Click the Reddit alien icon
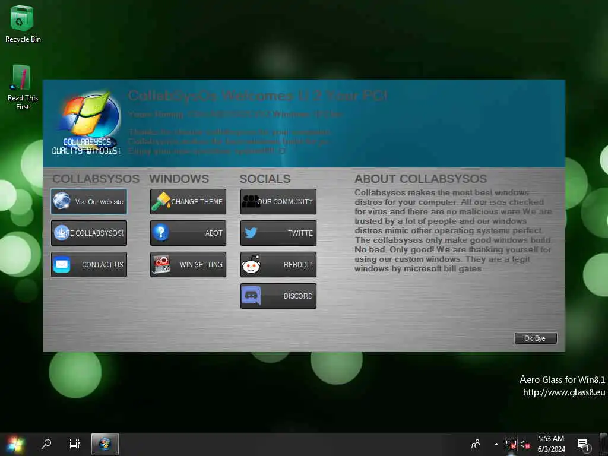Viewport: 608px width, 456px height. pyautogui.click(x=251, y=265)
